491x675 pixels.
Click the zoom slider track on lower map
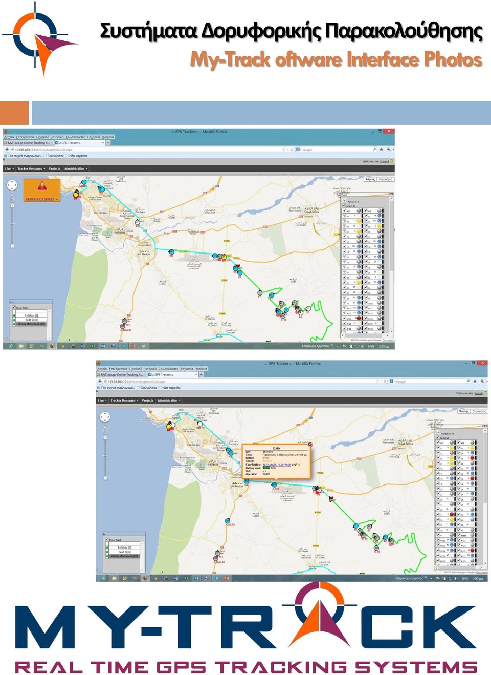click(x=105, y=457)
